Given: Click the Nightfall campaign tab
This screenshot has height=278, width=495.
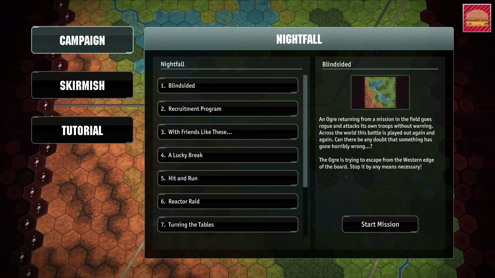Looking at the screenshot, I should tap(172, 64).
